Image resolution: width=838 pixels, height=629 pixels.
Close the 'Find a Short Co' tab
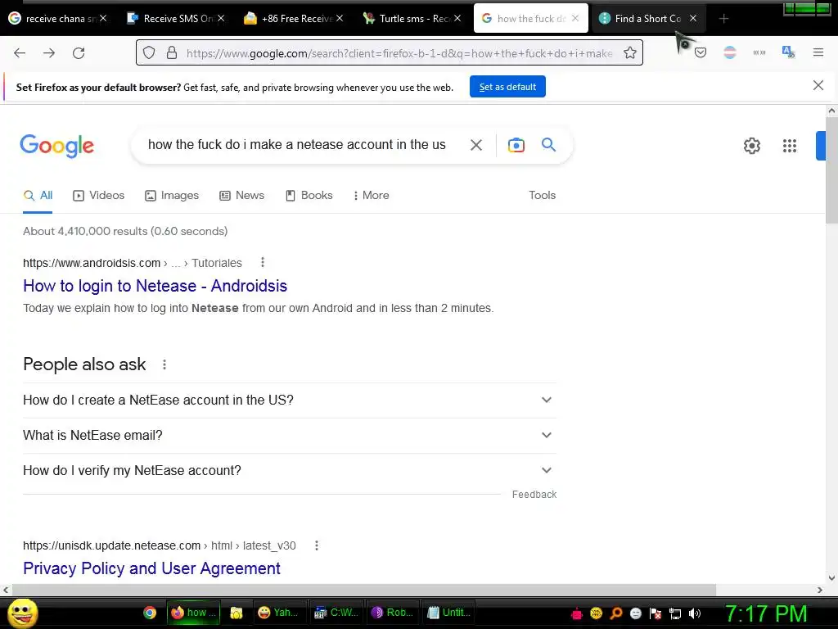693,18
